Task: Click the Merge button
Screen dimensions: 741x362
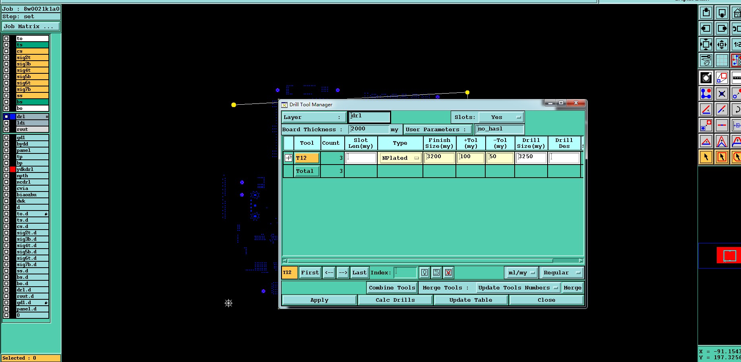Action: click(572, 288)
